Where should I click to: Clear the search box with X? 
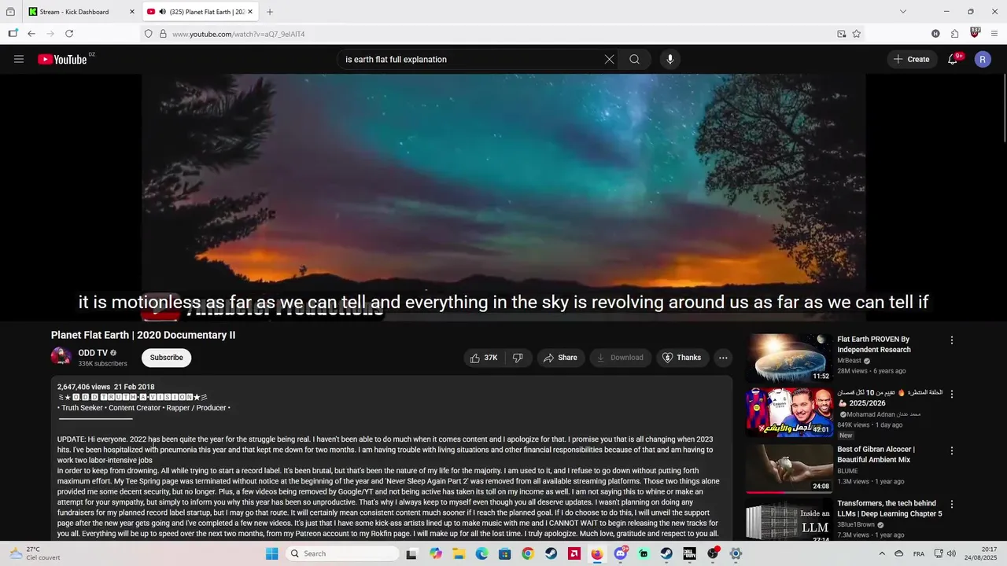click(609, 59)
